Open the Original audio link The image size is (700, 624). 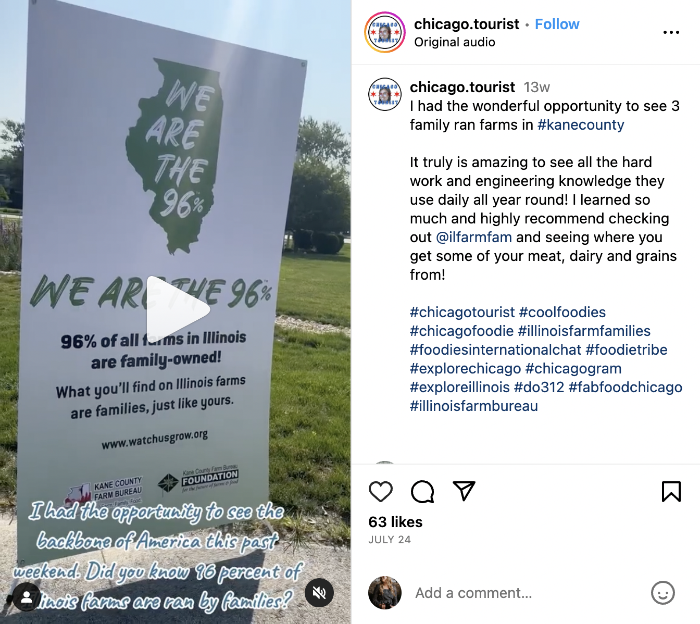tap(454, 42)
